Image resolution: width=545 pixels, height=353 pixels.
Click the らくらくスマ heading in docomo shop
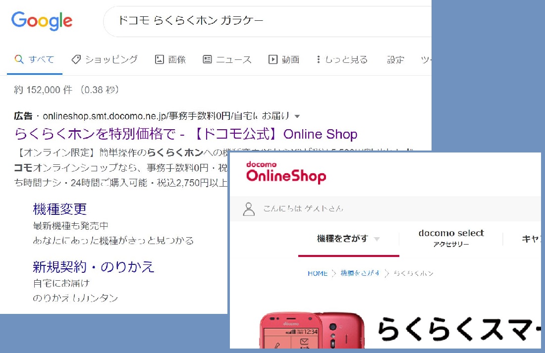tap(459, 329)
